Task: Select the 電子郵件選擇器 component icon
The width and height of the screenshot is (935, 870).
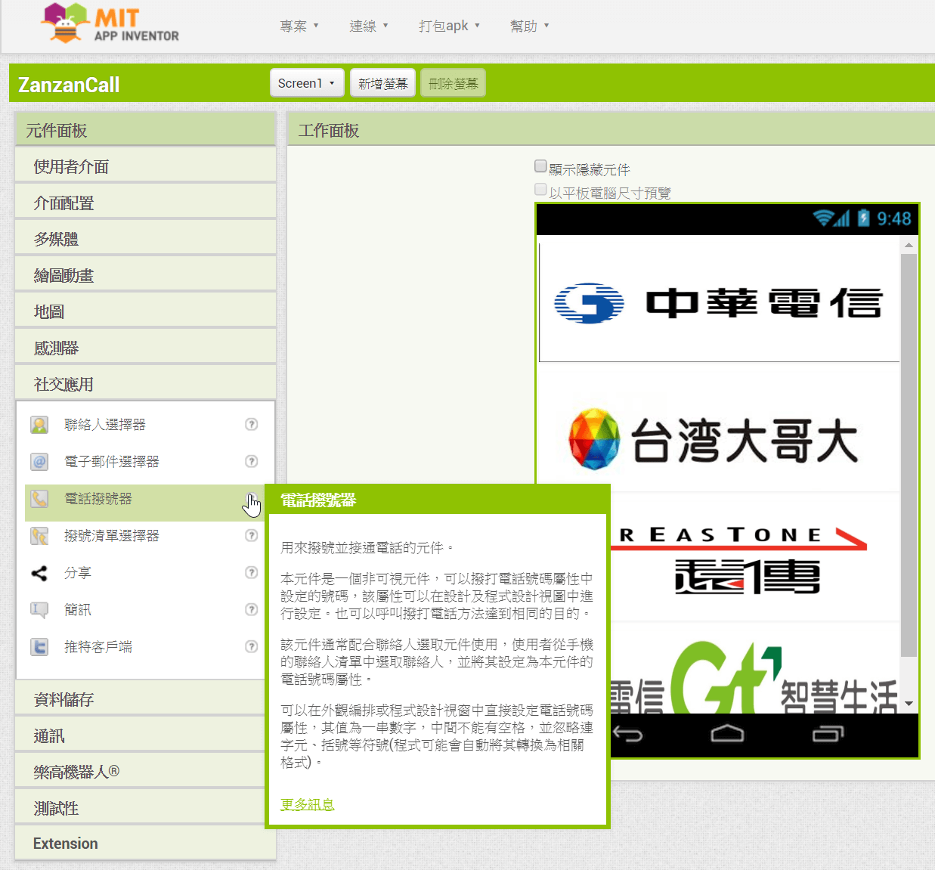Action: click(39, 462)
